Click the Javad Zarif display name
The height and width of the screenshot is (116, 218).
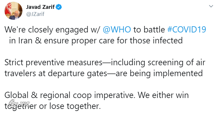tap(40, 7)
